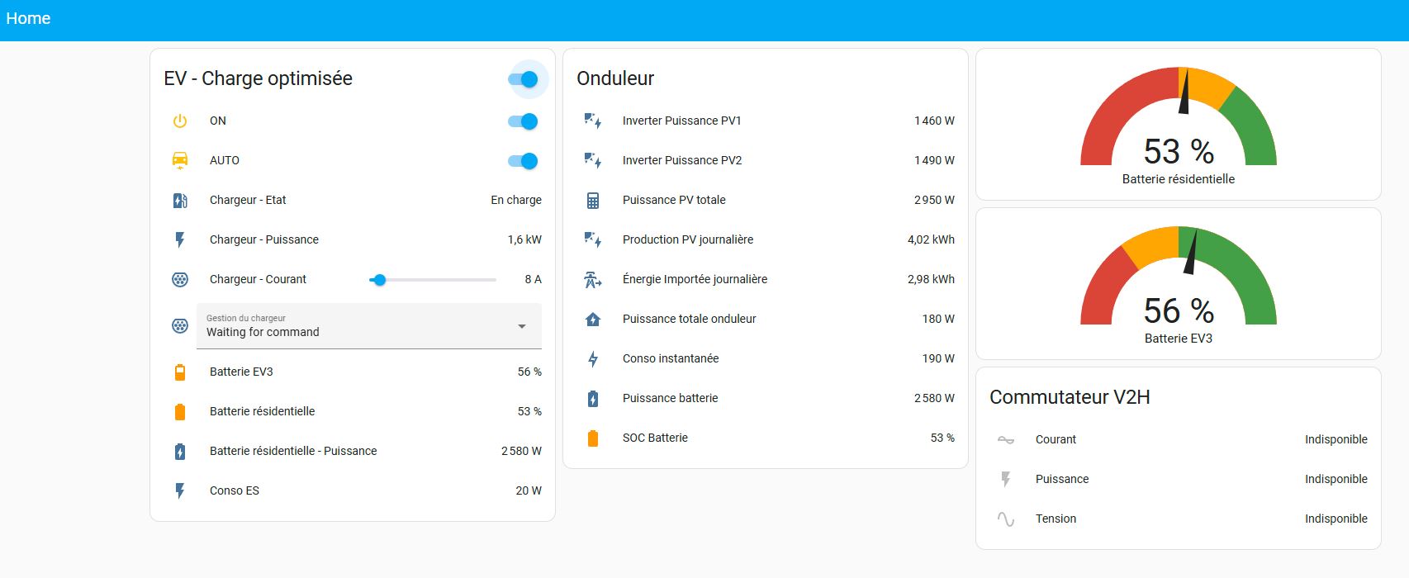Click the solar icon for Production PV journalière
1409x578 pixels.
pos(593,240)
